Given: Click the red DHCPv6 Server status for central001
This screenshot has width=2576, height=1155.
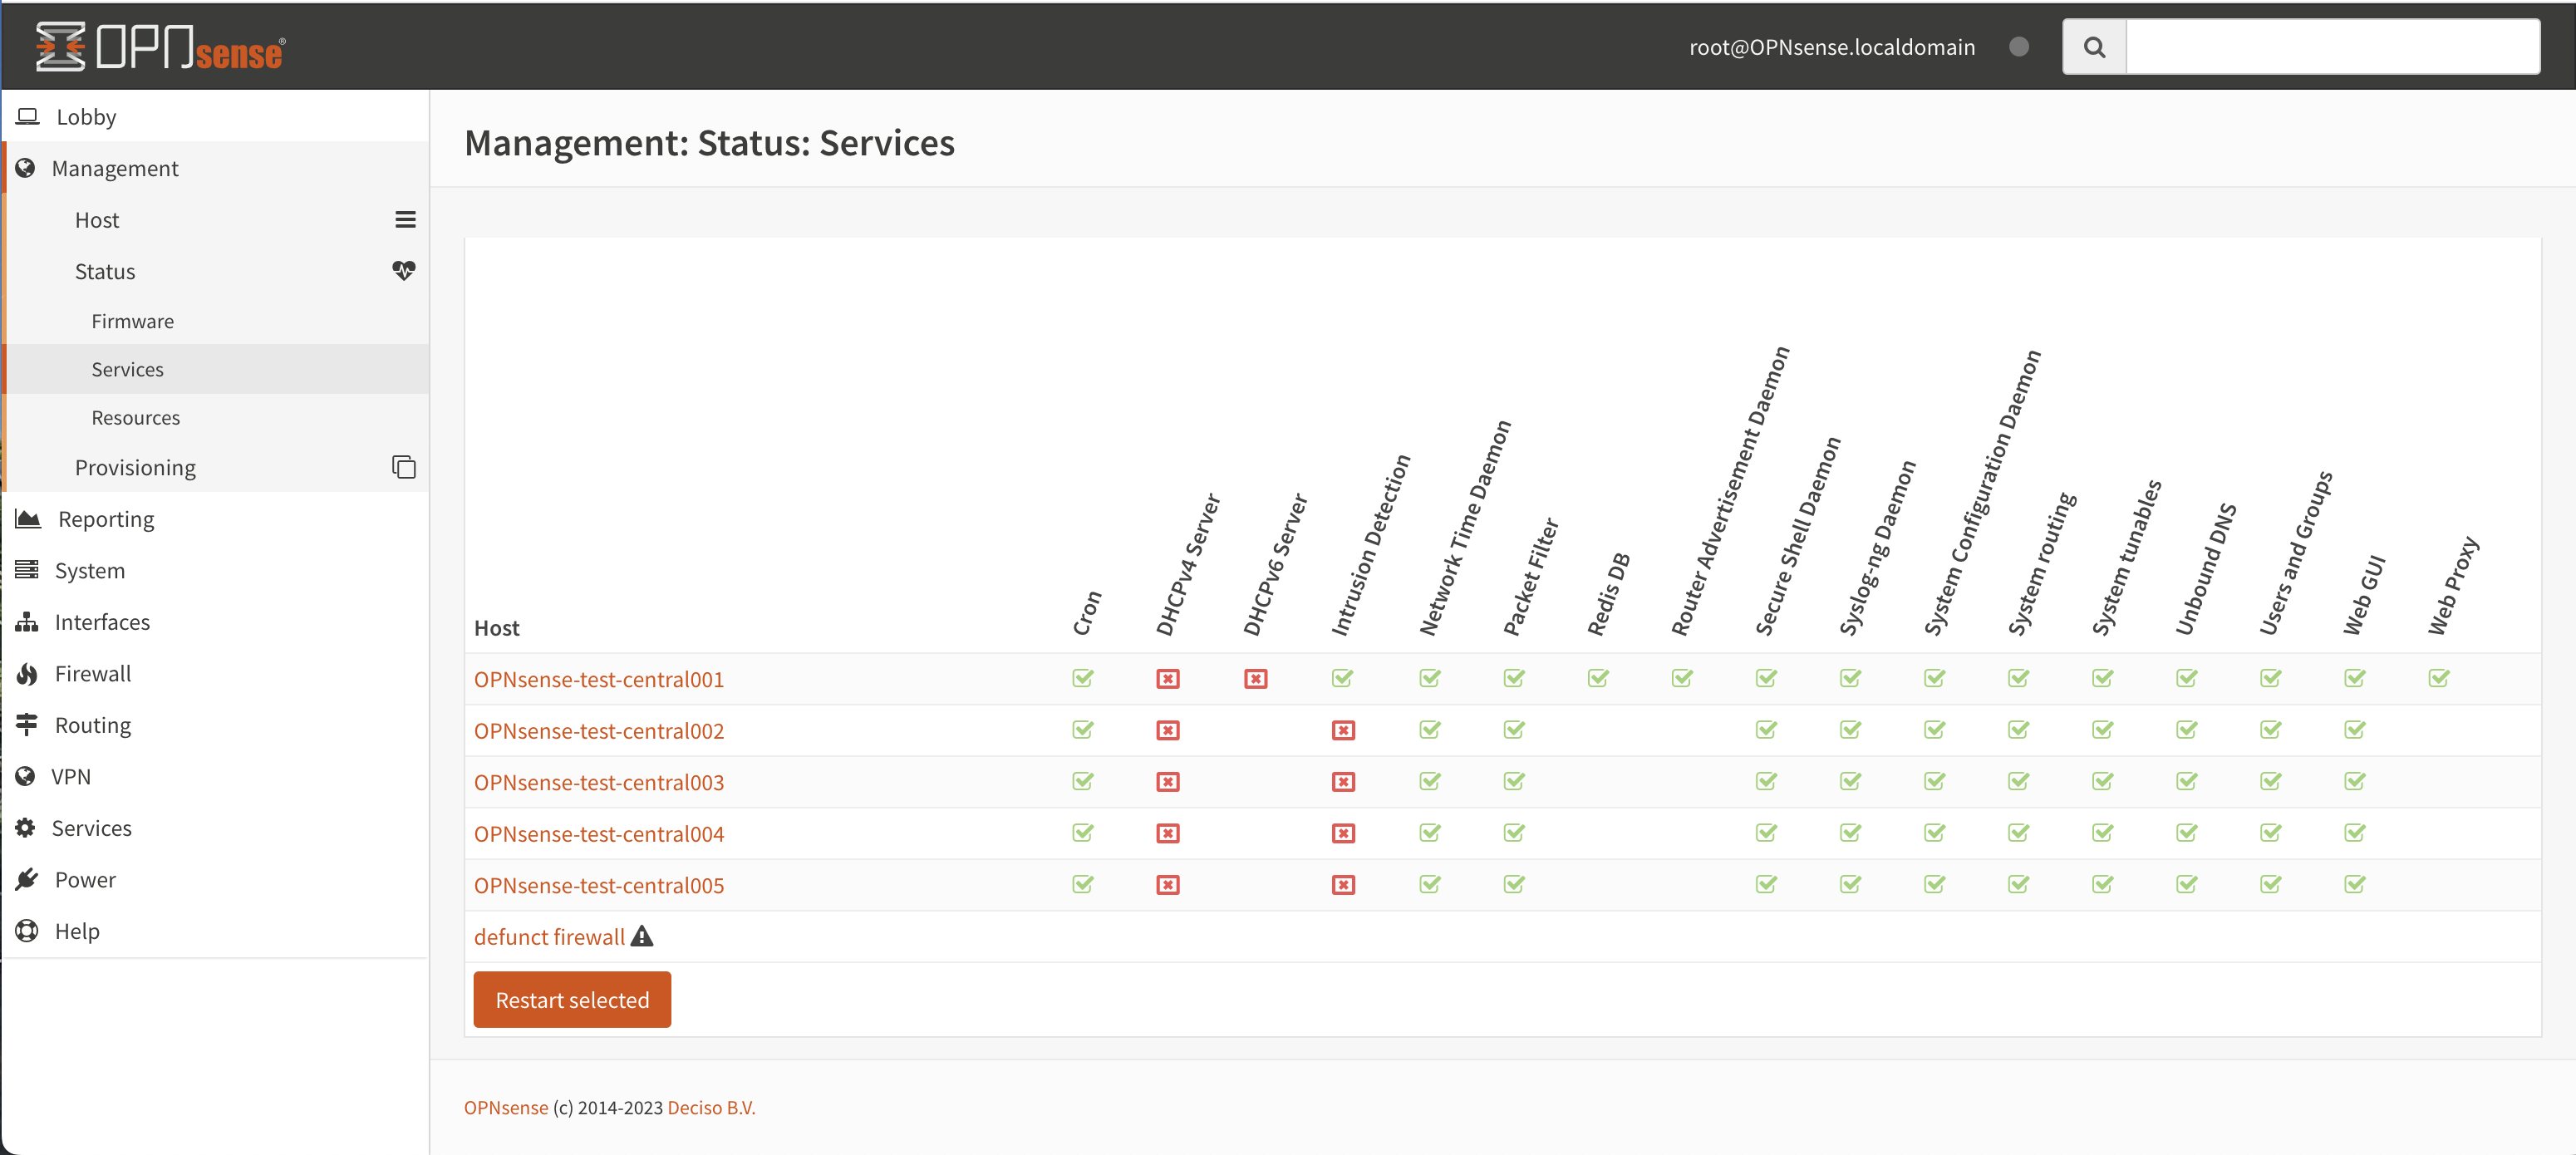Looking at the screenshot, I should (x=1255, y=679).
